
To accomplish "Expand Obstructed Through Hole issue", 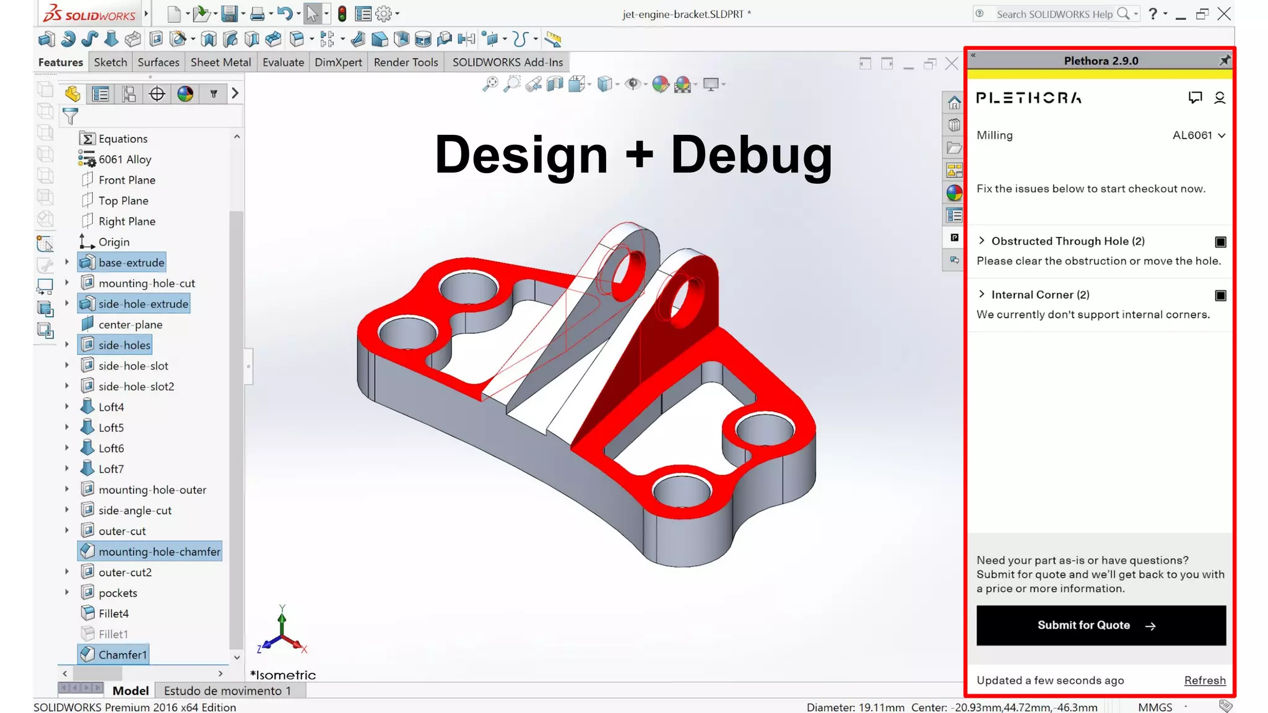I will tap(981, 241).
